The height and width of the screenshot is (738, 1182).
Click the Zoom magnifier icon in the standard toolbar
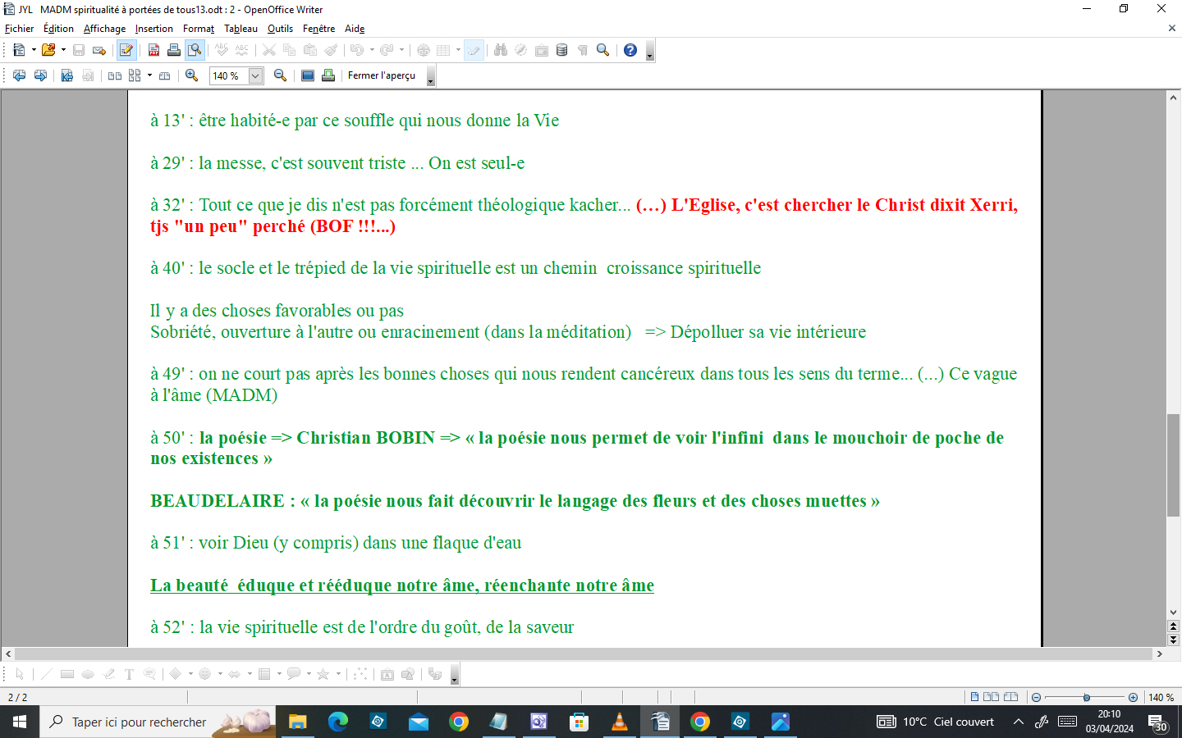pos(602,50)
